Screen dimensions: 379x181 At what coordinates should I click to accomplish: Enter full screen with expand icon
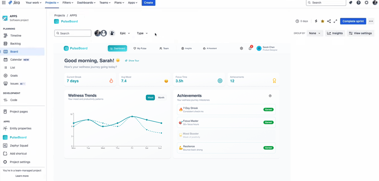point(335,21)
